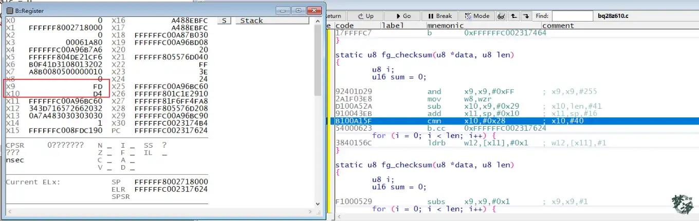
Task: Select x9 register value FD
Action: (98, 87)
